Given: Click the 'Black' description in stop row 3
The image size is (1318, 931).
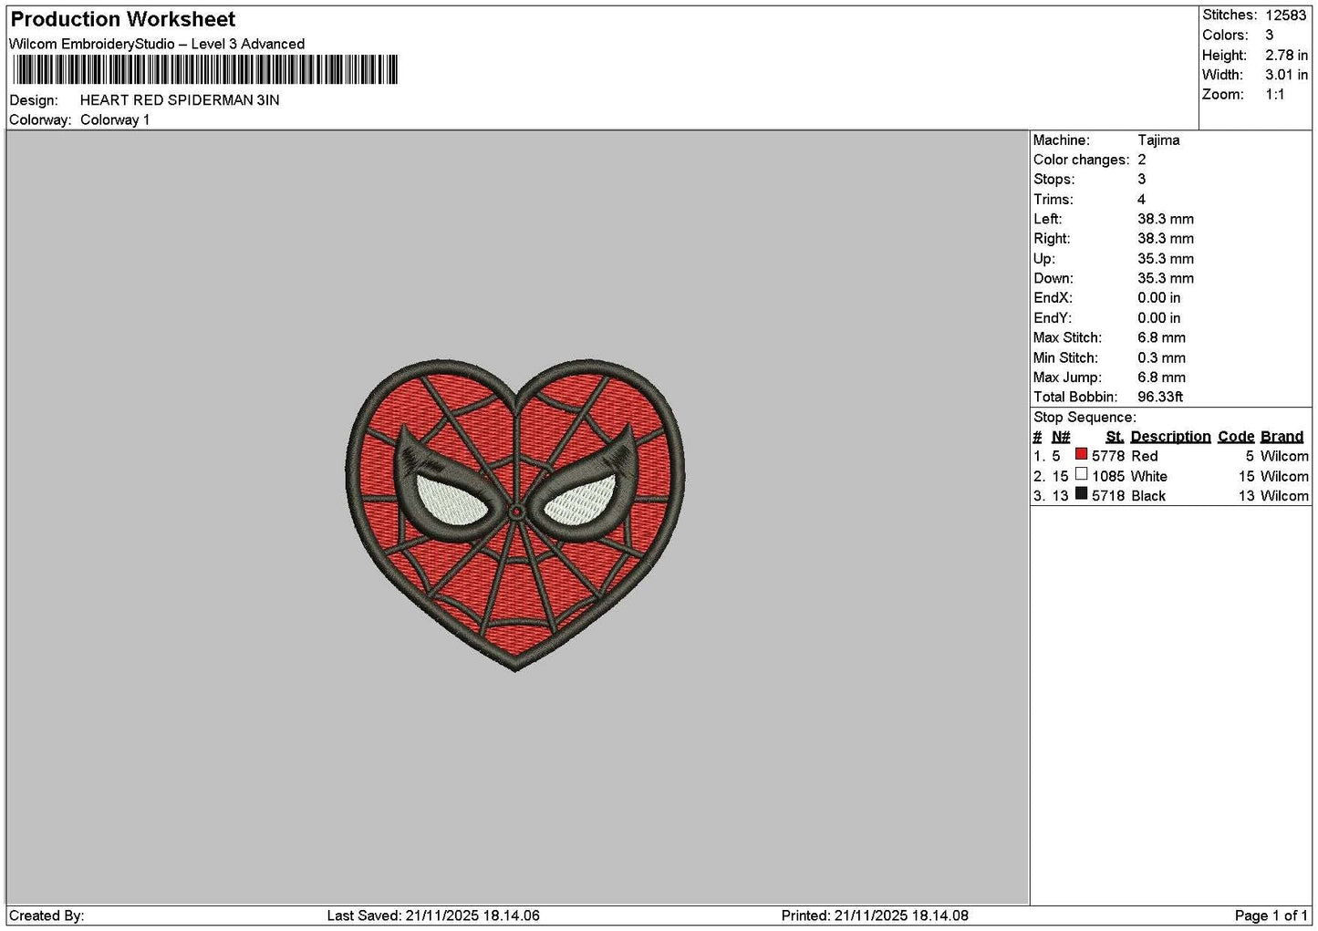Looking at the screenshot, I should [x=1147, y=496].
